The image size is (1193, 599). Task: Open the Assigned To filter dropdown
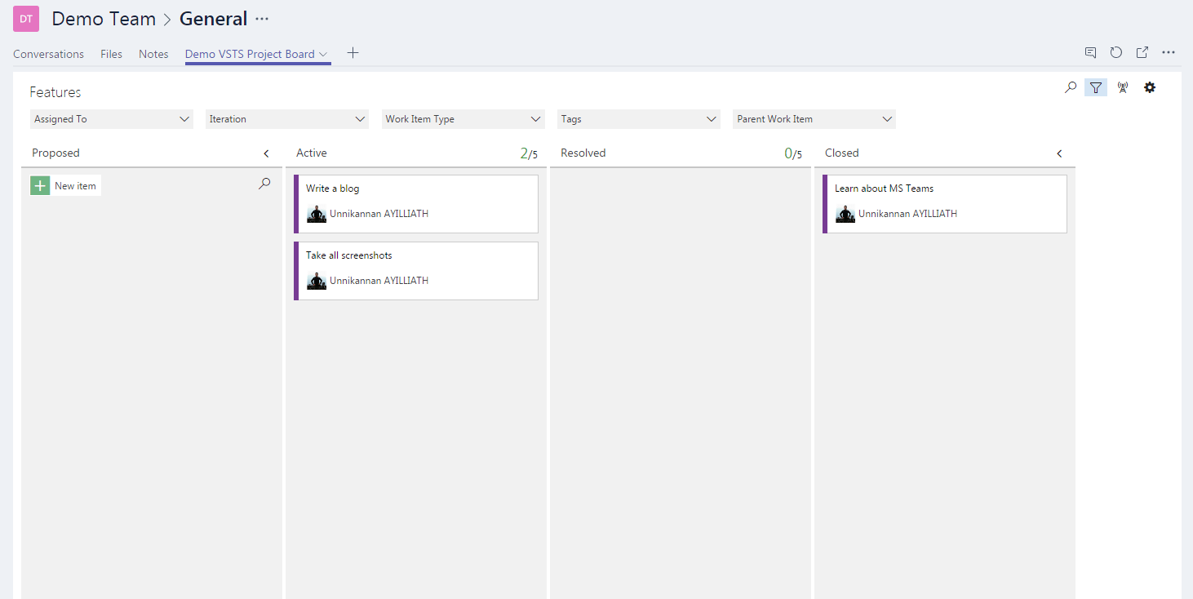click(112, 119)
